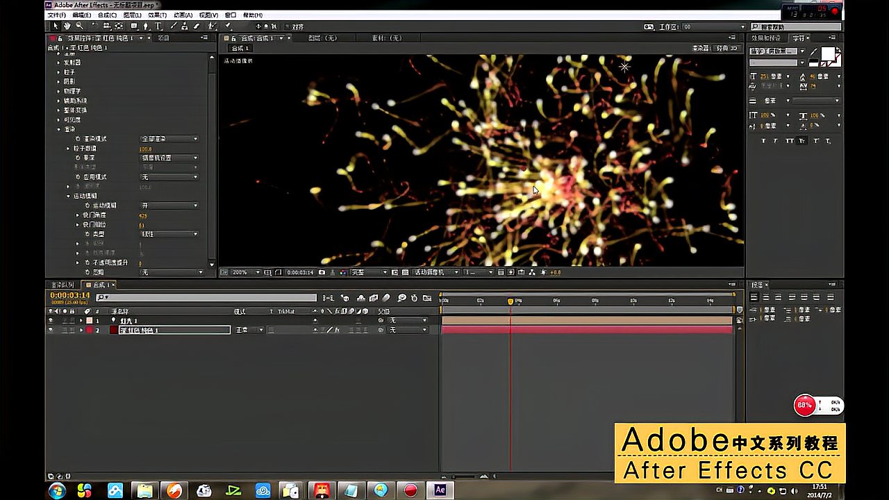This screenshot has height=500, width=889.
Task: Select the Unified Camera tool
Action: tap(106, 26)
